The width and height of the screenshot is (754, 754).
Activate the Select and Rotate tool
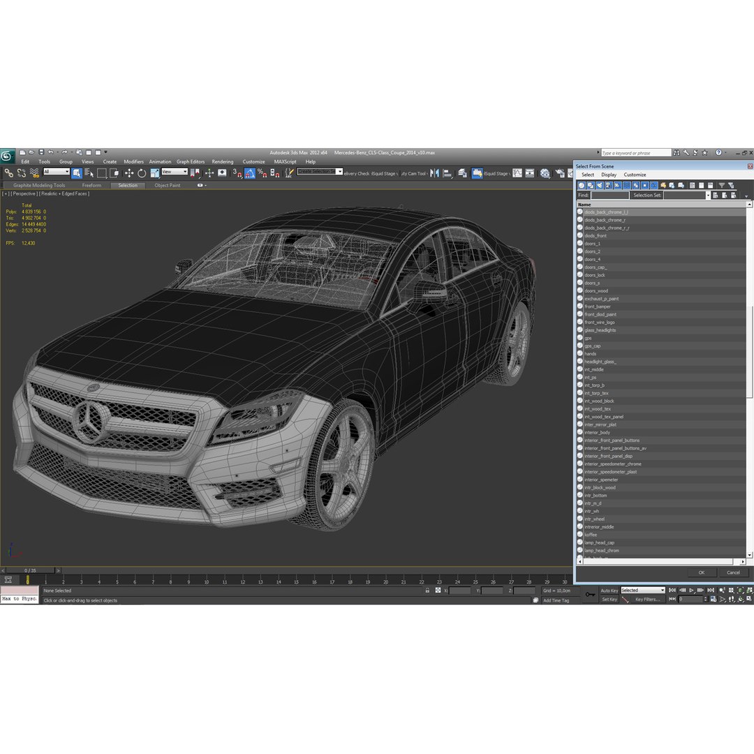(141, 173)
